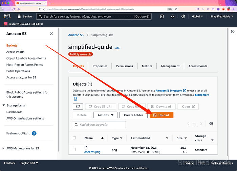Close the simplified-guide browser tab
Image resolution: width=237 pixels, height=171 pixels.
pos(44,3)
